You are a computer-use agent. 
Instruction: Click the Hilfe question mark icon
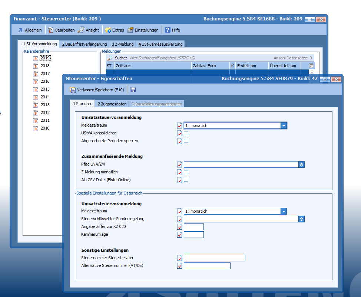pyautogui.click(x=168, y=30)
